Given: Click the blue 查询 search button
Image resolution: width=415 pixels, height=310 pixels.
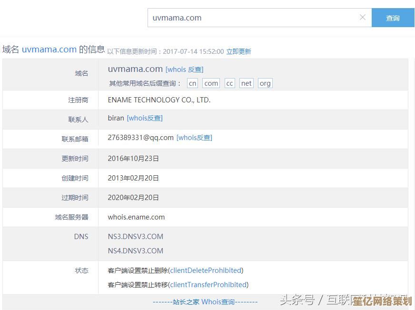Looking at the screenshot, I should (393, 18).
